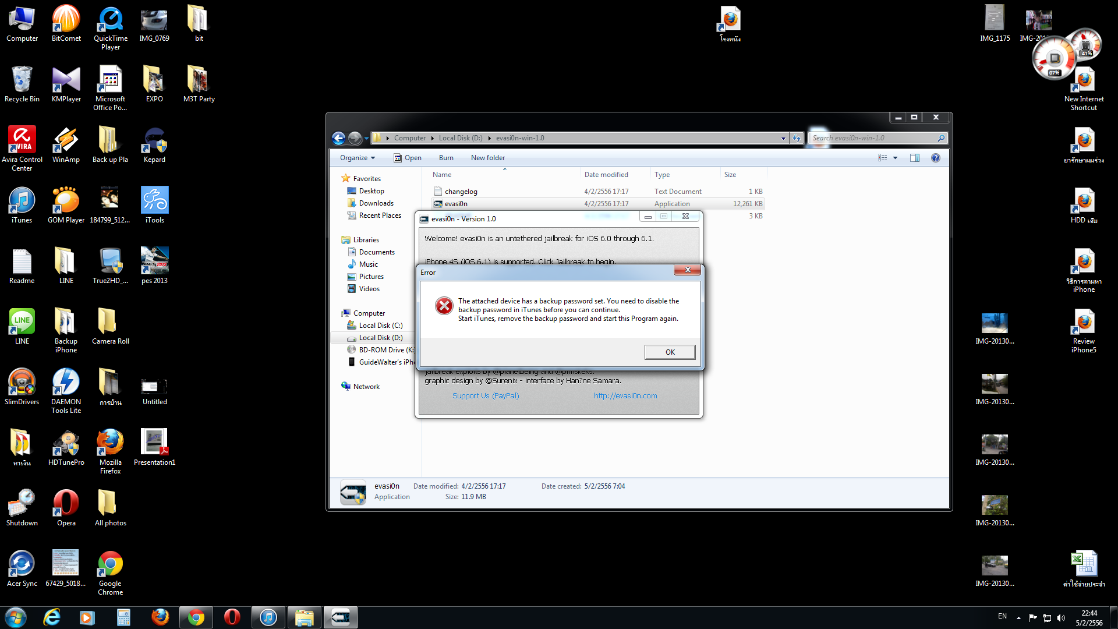Open the evasi0n.com website link
This screenshot has width=1118, height=629.
[625, 395]
